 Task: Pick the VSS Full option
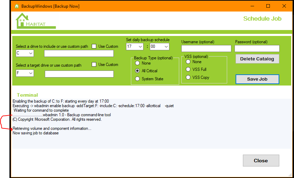pyautogui.click(x=188, y=69)
